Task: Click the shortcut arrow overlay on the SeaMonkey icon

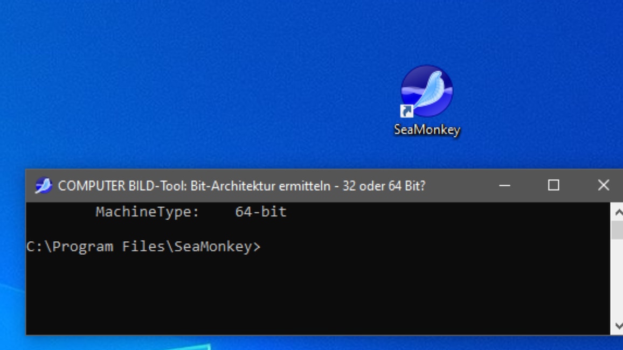Action: 406,111
